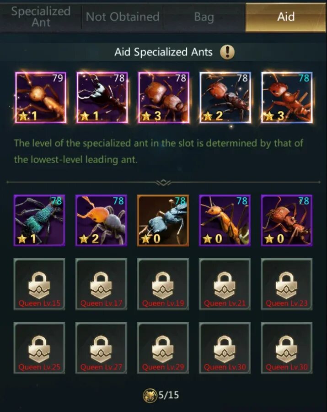This screenshot has height=412, width=327.
Task: Switch to the Specialized Ant tab
Action: (41, 17)
